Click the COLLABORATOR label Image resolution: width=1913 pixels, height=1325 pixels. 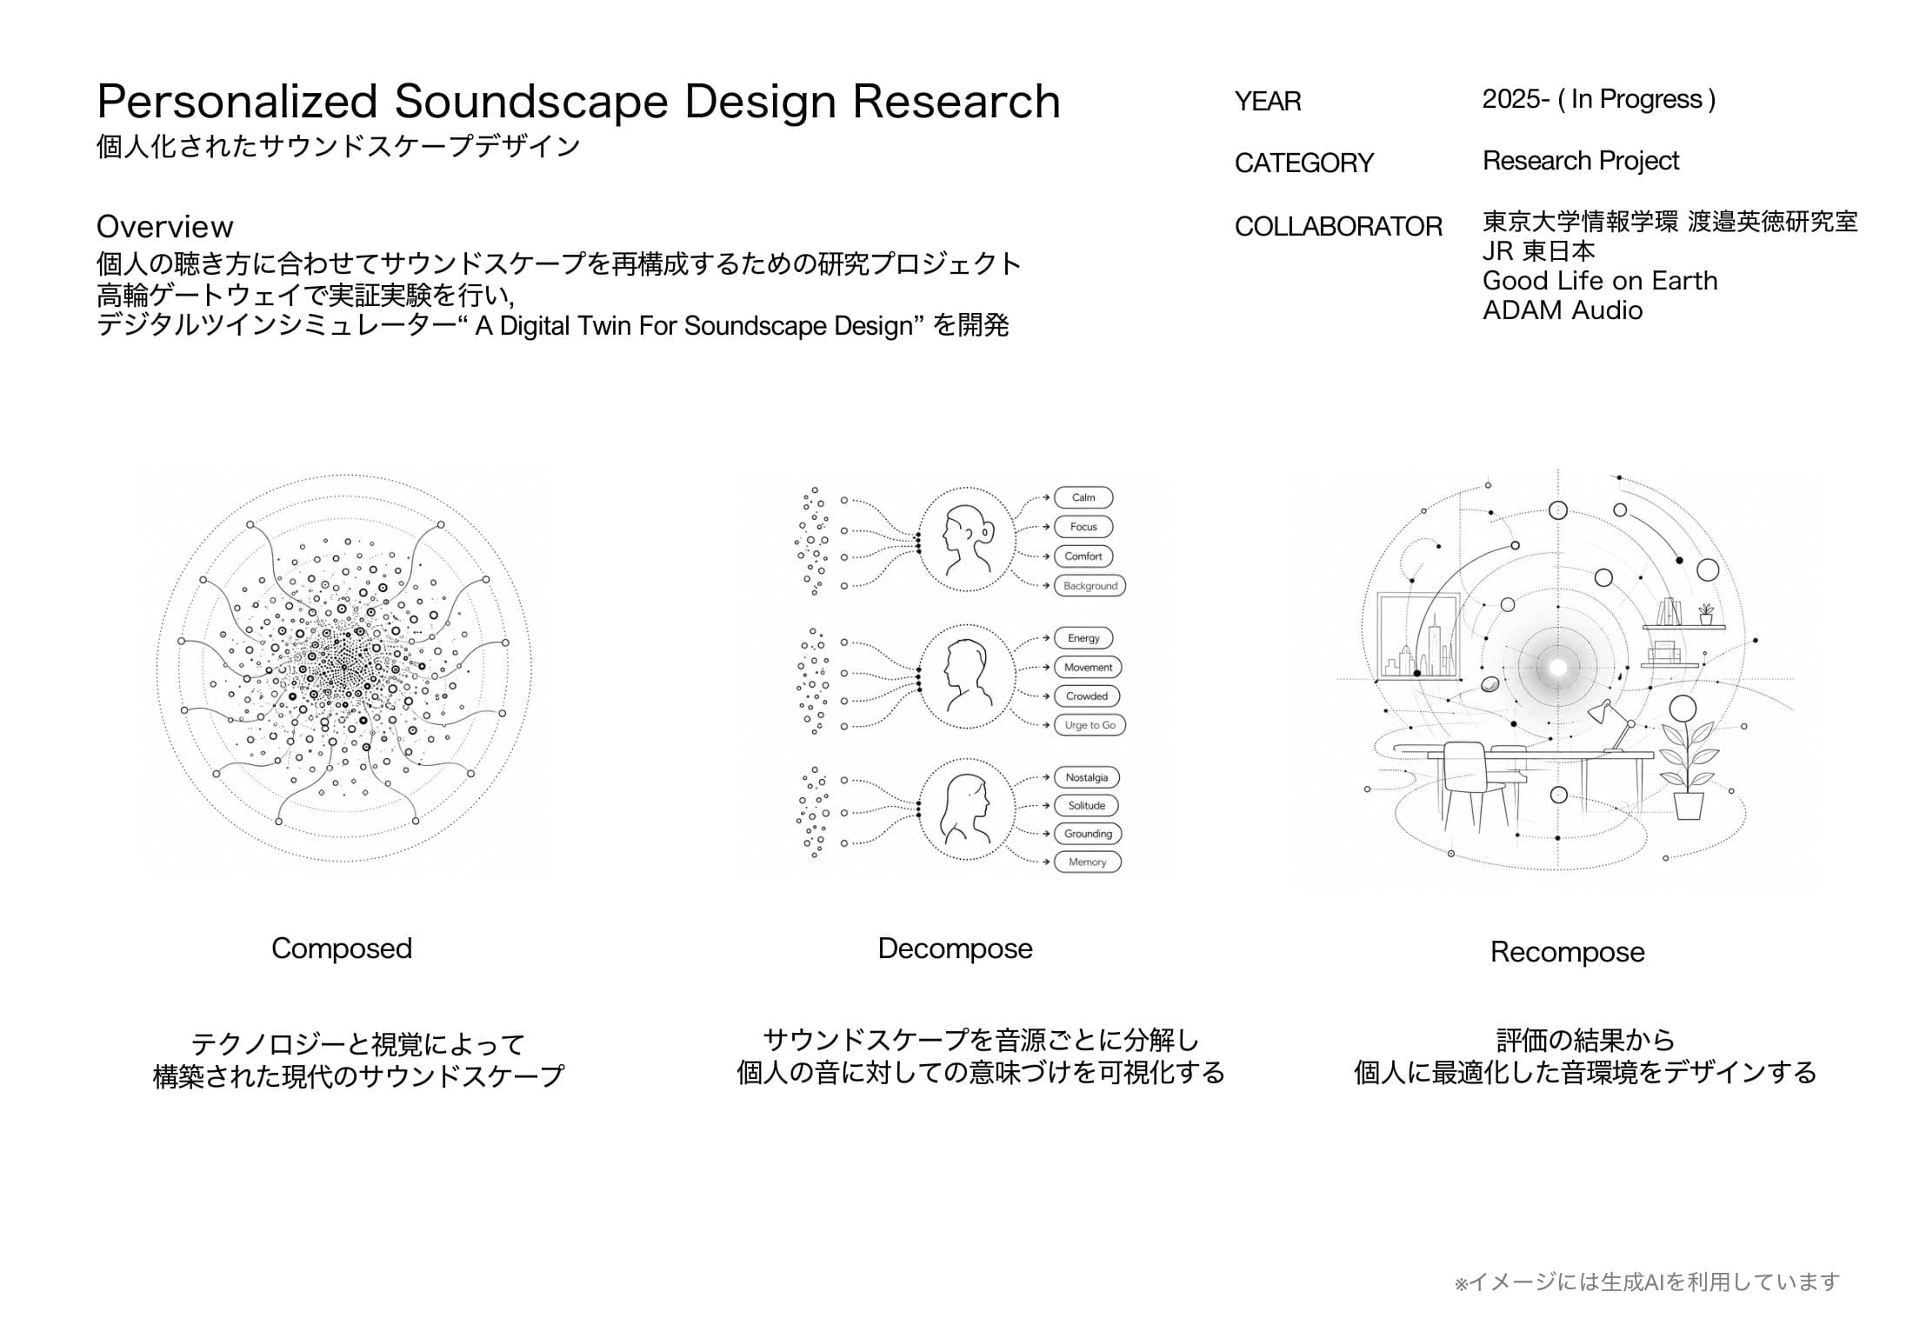tap(1338, 226)
